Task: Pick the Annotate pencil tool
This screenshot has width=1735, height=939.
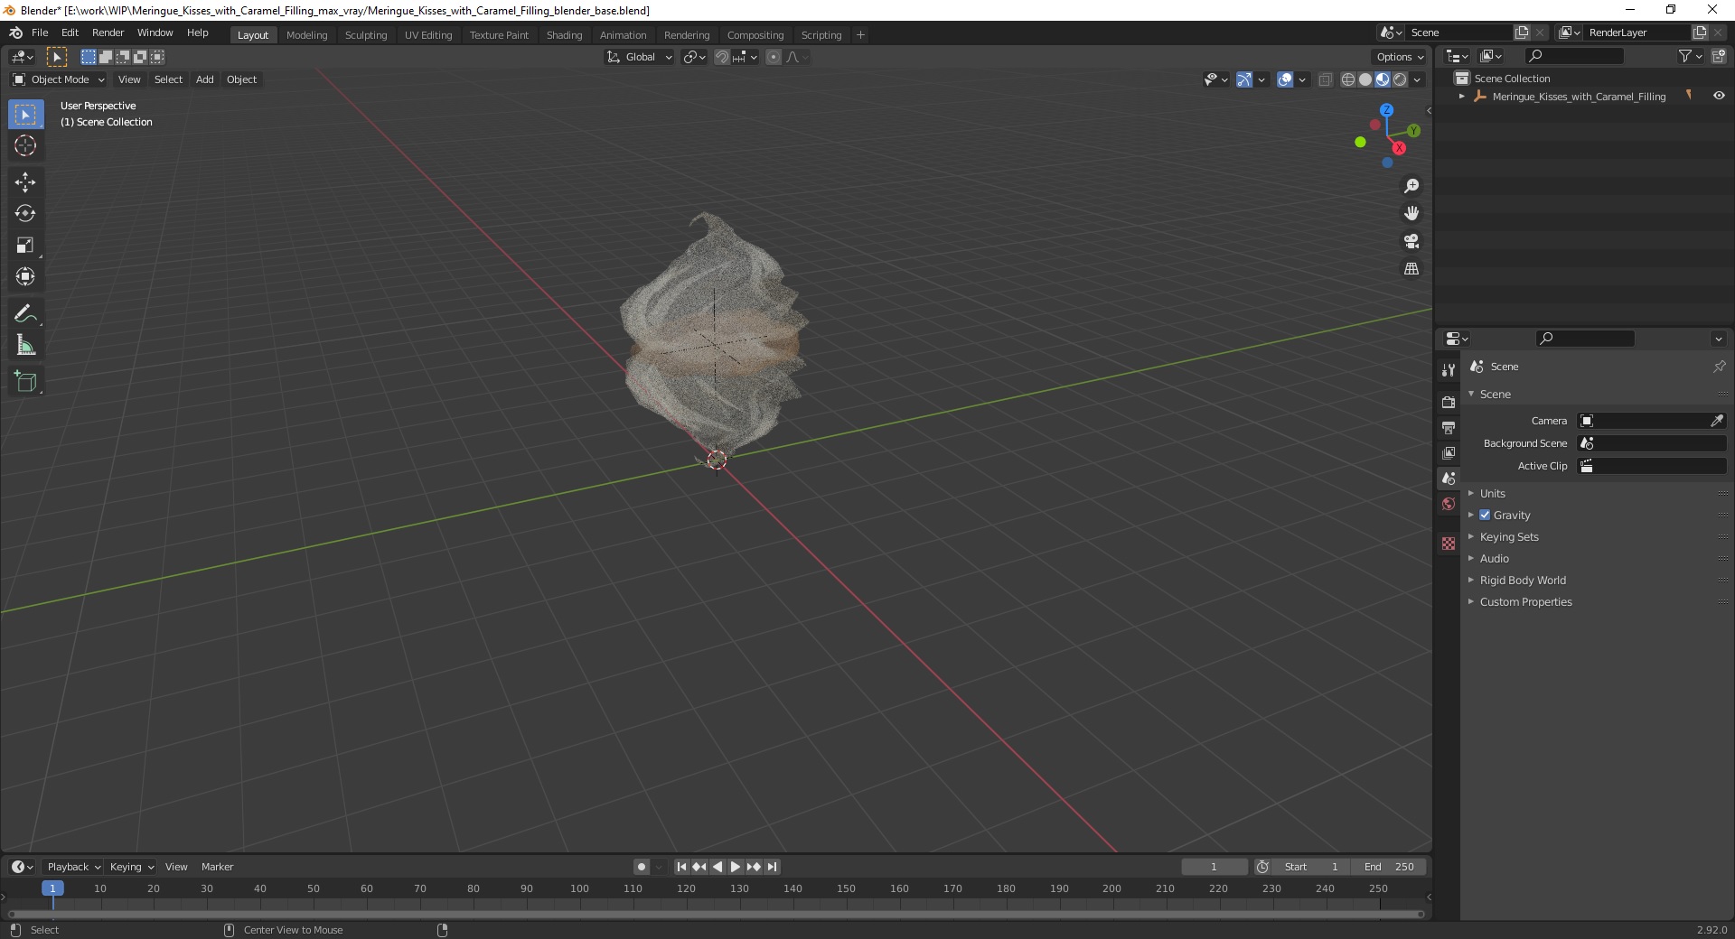Action: pyautogui.click(x=25, y=314)
